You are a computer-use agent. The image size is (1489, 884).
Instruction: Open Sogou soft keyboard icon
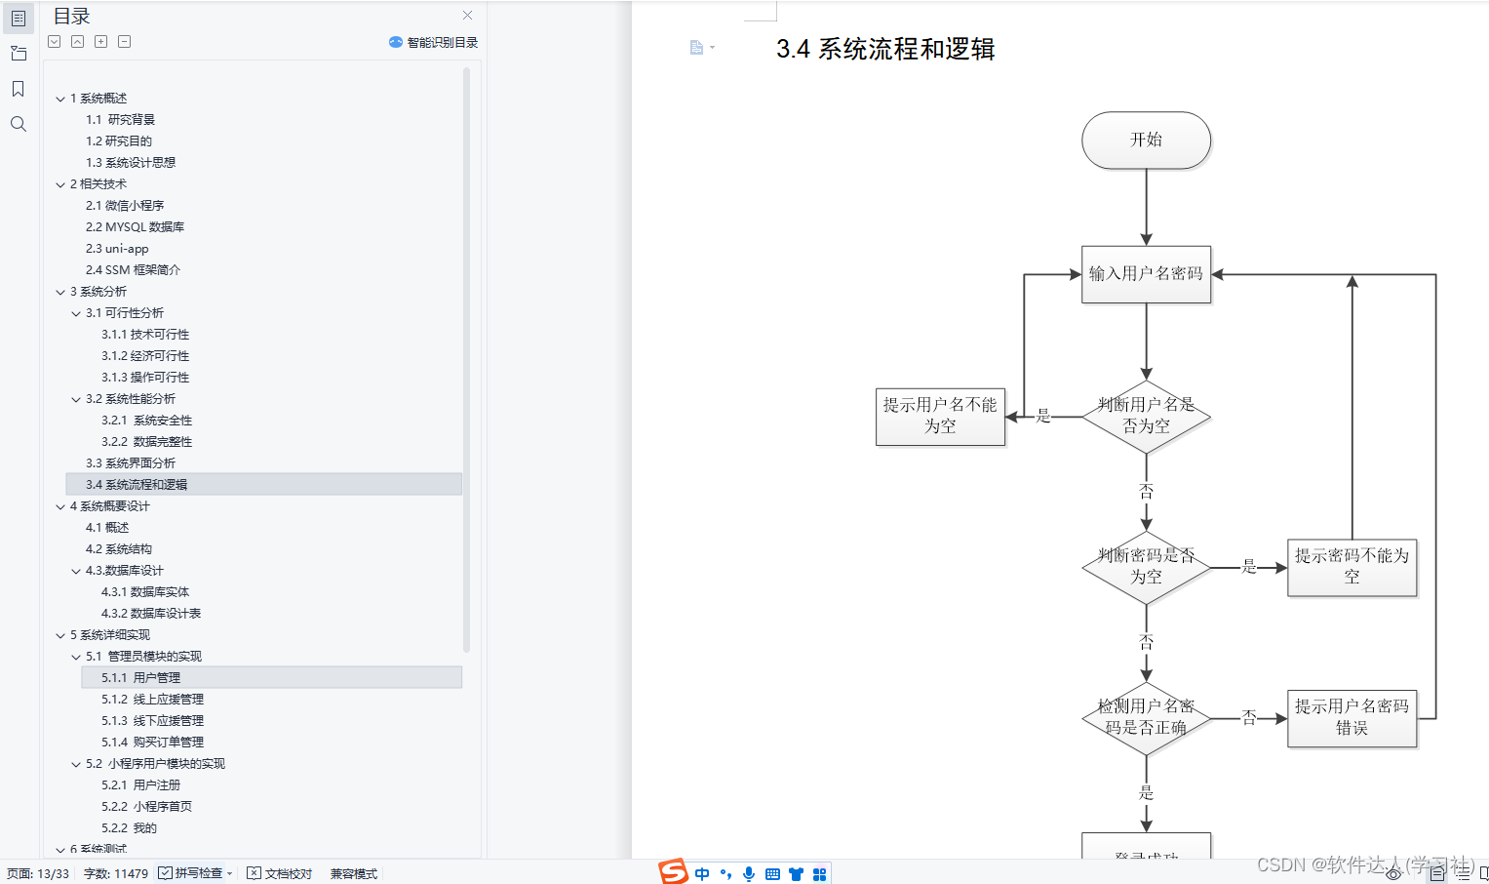772,874
